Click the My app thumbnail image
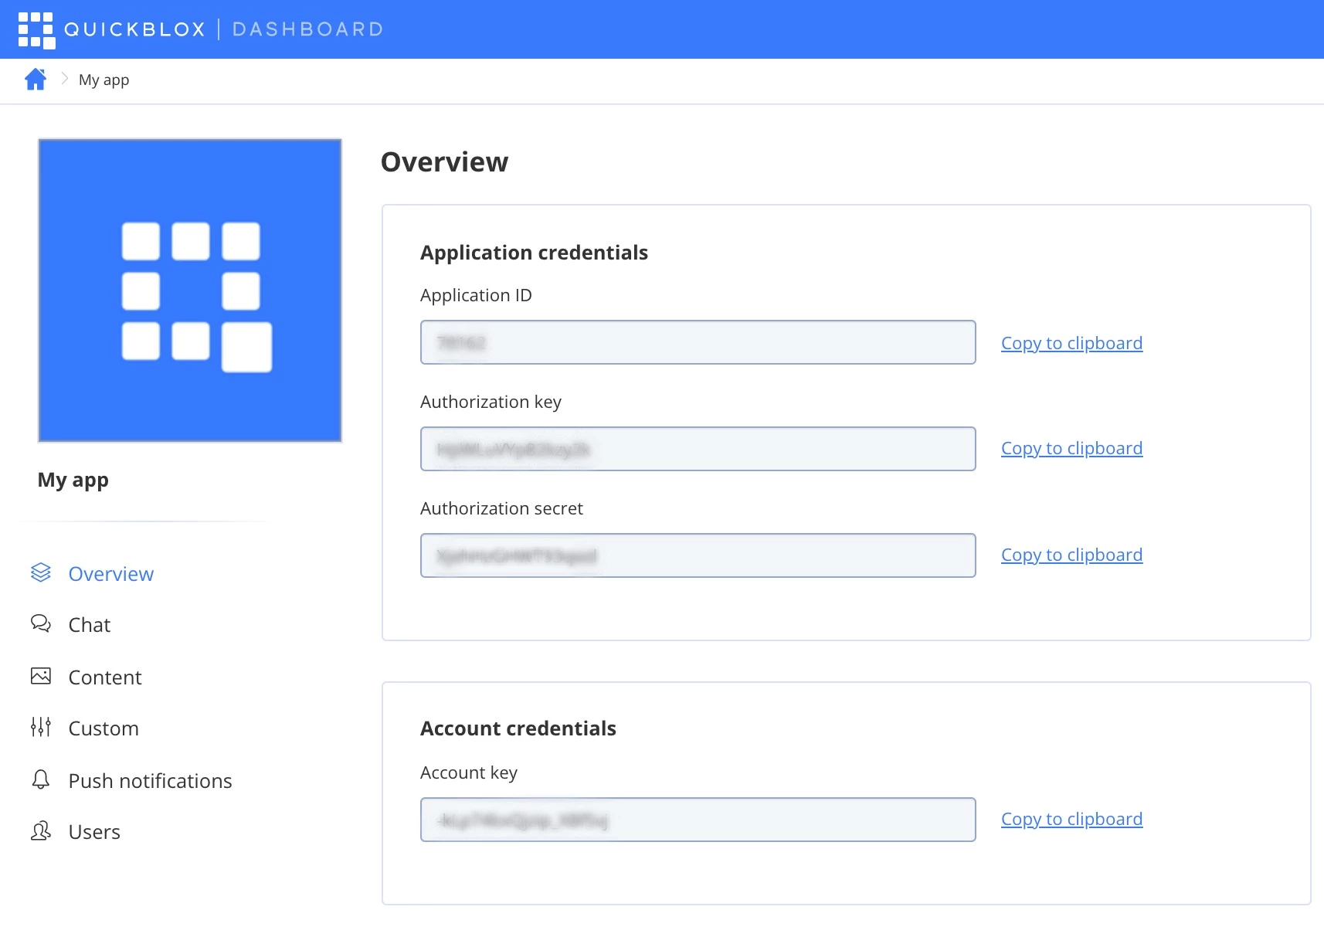The image size is (1324, 927). click(189, 290)
